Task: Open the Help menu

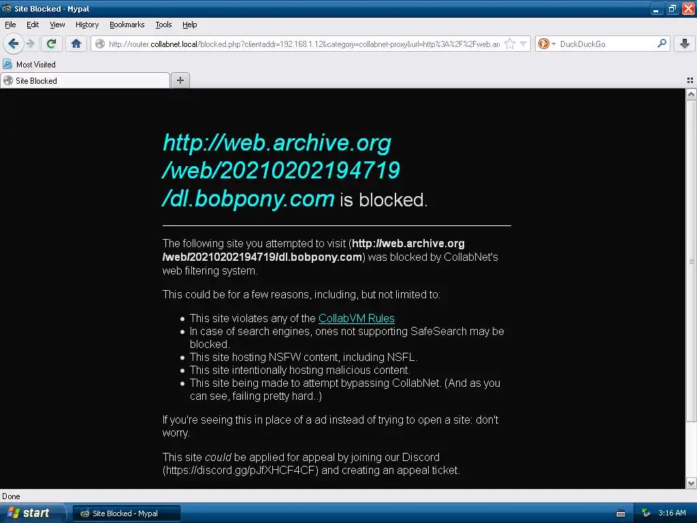Action: (x=189, y=25)
